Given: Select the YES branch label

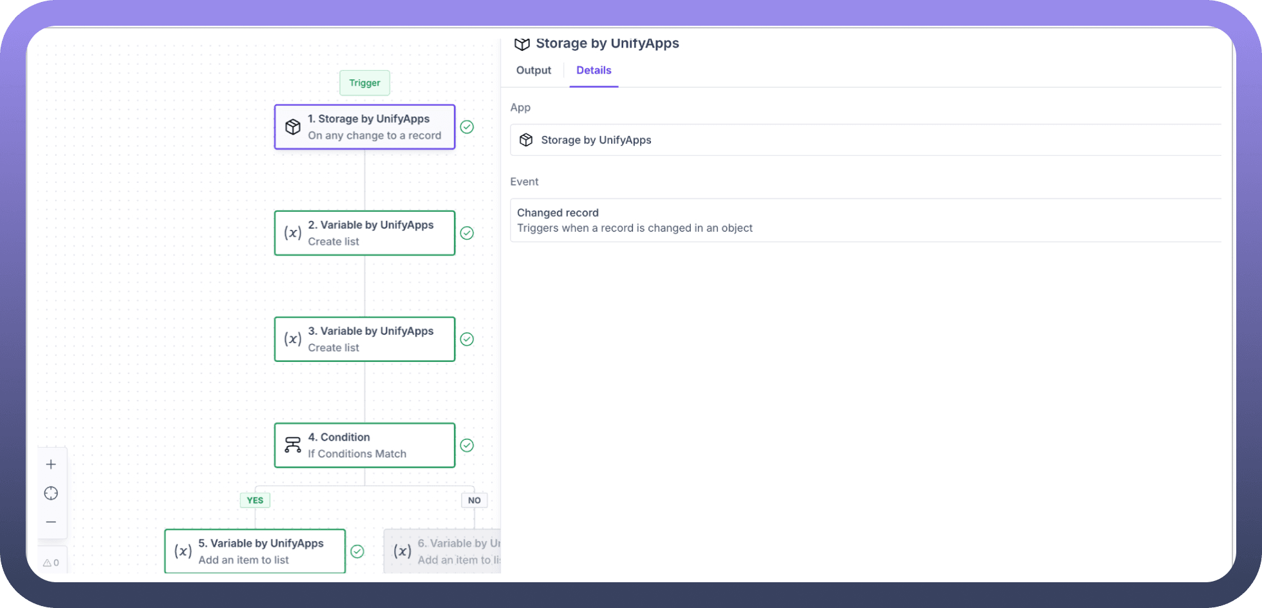Looking at the screenshot, I should 255,500.
